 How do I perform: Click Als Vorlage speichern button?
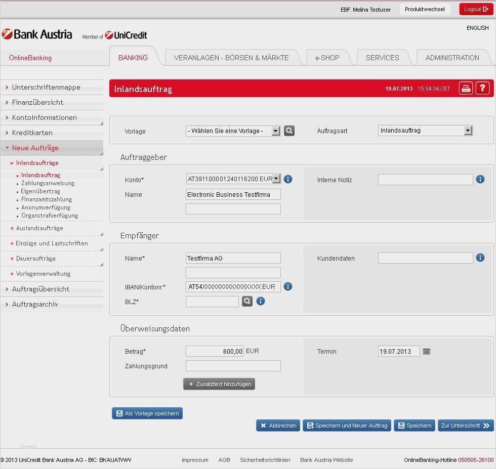coord(147,413)
